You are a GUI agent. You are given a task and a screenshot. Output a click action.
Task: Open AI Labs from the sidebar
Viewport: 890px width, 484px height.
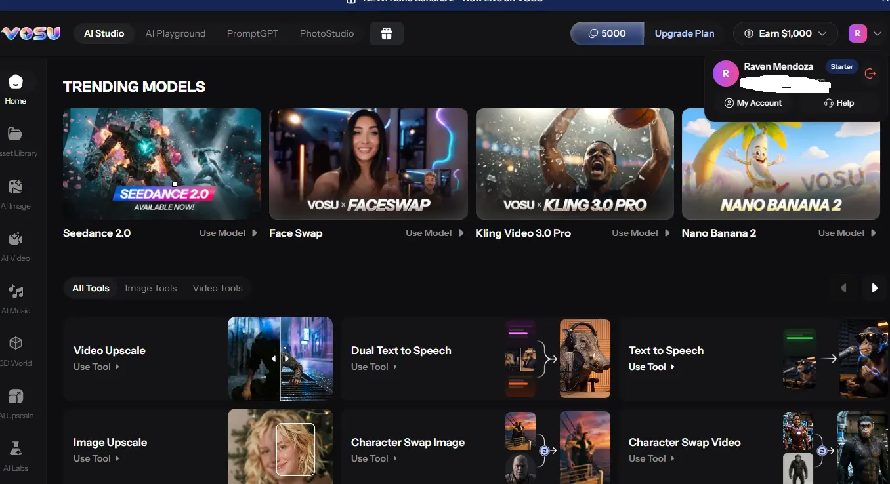click(x=16, y=456)
